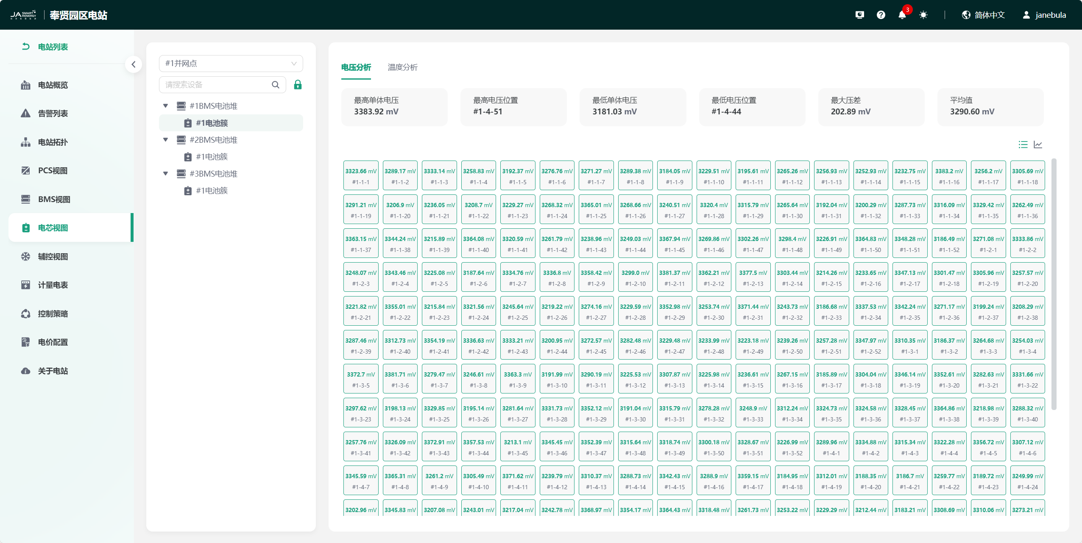Collapse the #1BMS电池堆 tree node
This screenshot has width=1082, height=543.
tap(166, 106)
